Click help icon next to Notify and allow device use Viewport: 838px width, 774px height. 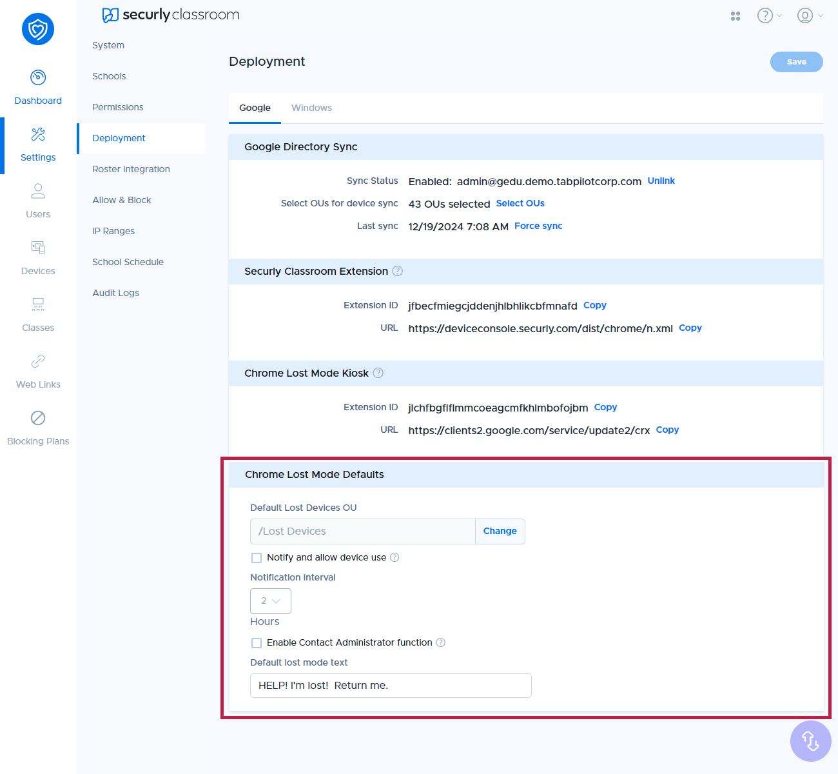click(395, 557)
